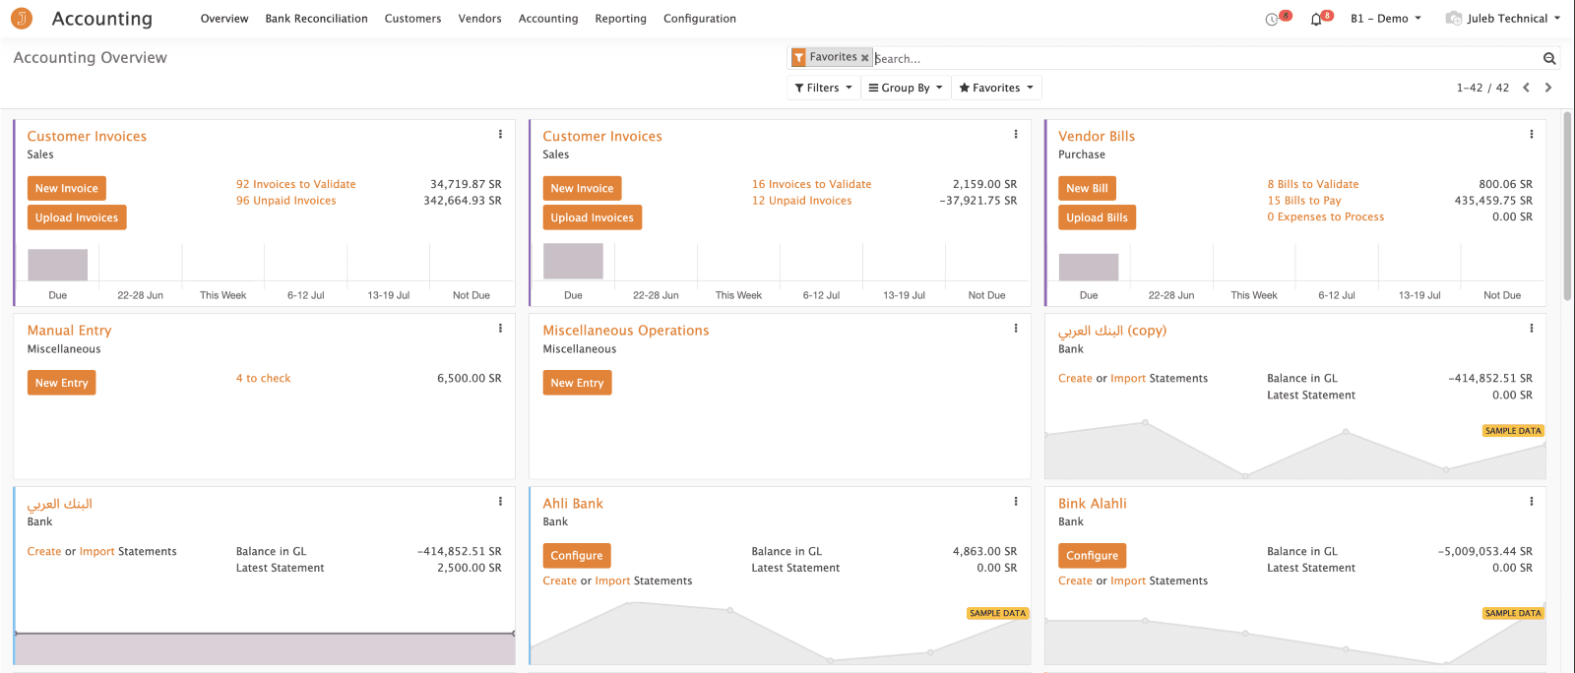The width and height of the screenshot is (1575, 673).
Task: Click the Juleb Technical user avatar icon
Action: 1453,19
